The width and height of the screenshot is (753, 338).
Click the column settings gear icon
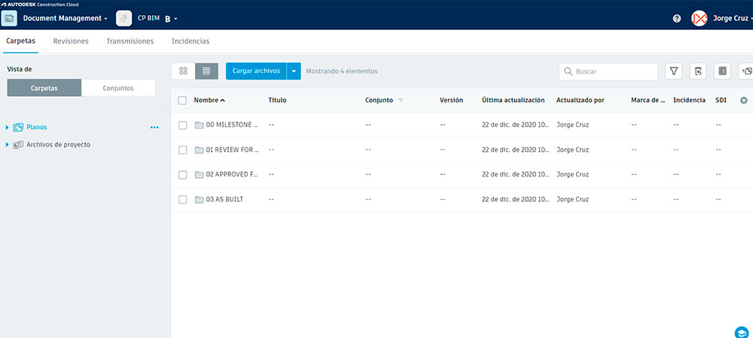click(x=743, y=100)
